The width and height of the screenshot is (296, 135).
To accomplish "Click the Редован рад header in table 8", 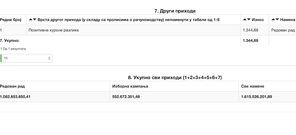I will click(12, 86).
